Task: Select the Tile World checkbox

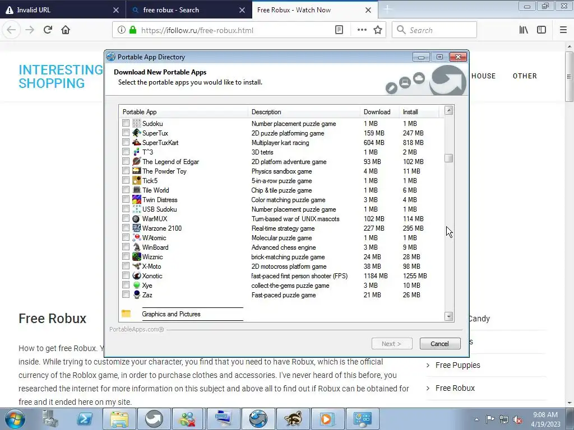Action: 126,190
